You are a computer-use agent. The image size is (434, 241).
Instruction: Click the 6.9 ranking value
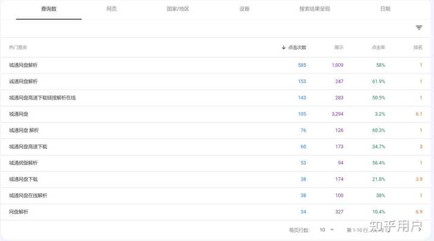click(x=419, y=211)
